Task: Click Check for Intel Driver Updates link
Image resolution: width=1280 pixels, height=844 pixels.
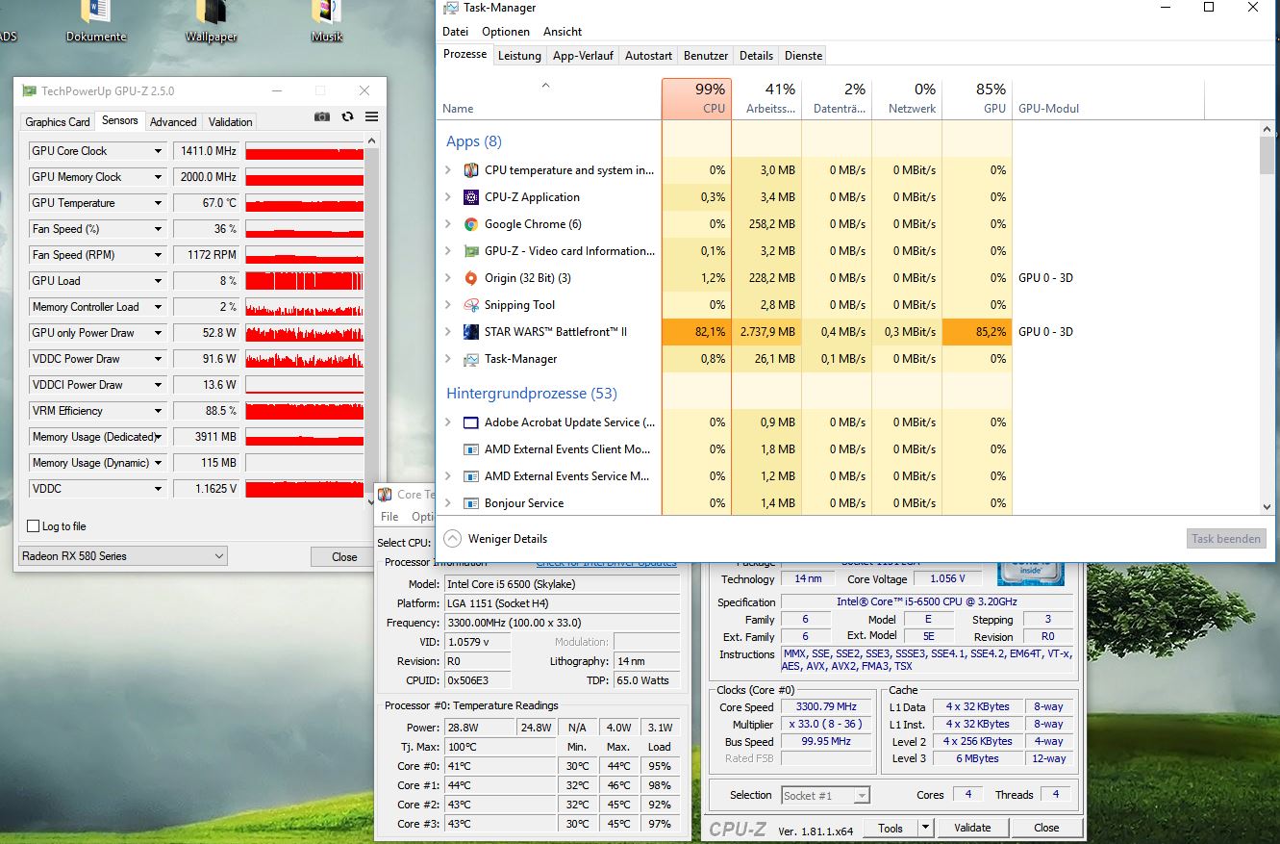Action: [x=606, y=563]
